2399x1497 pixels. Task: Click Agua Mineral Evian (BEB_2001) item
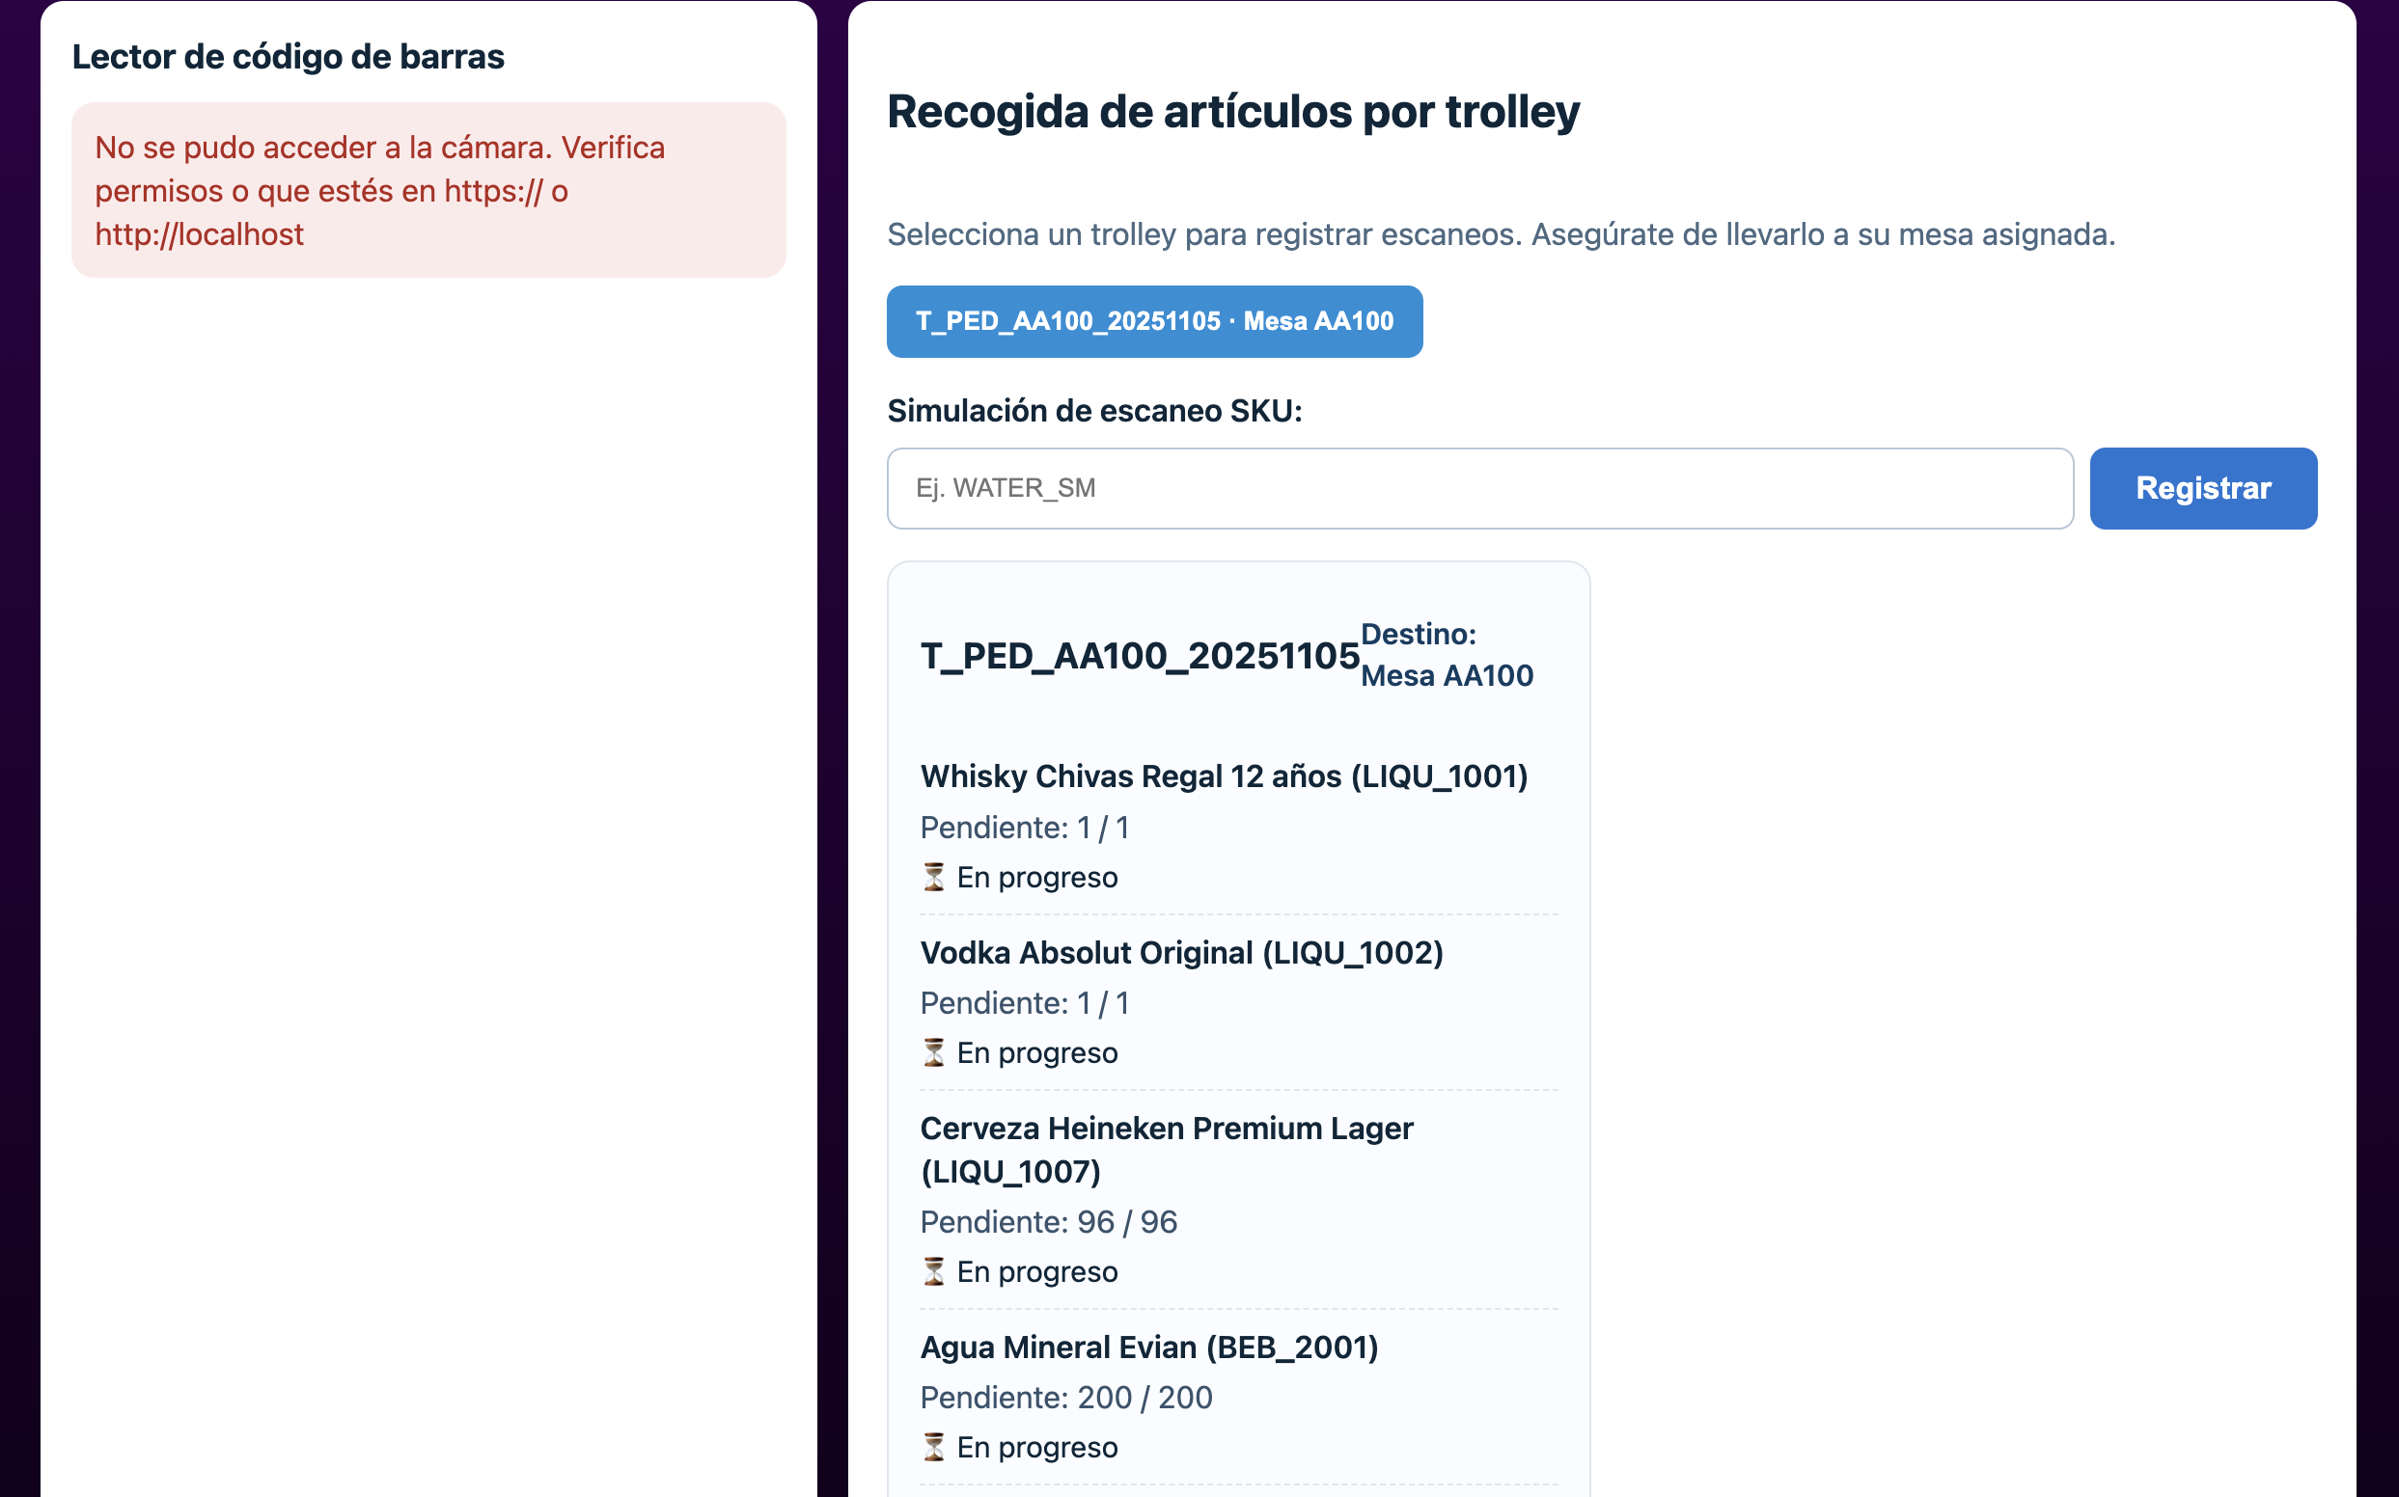[x=1149, y=1347]
